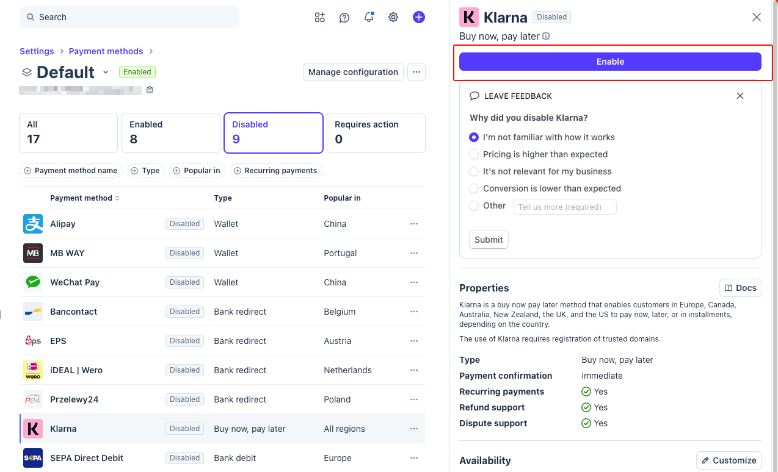Image resolution: width=778 pixels, height=472 pixels.
Task: Open the settings gear icon
Action: (393, 17)
